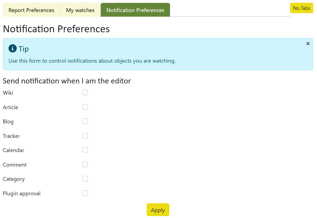
Task: Apply the notification preferences
Action: (x=158, y=210)
